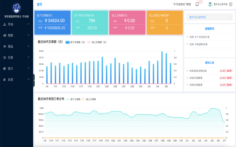Toggle 线上交易额 legend in the bar chart
This screenshot has height=147, width=236.
97,42
